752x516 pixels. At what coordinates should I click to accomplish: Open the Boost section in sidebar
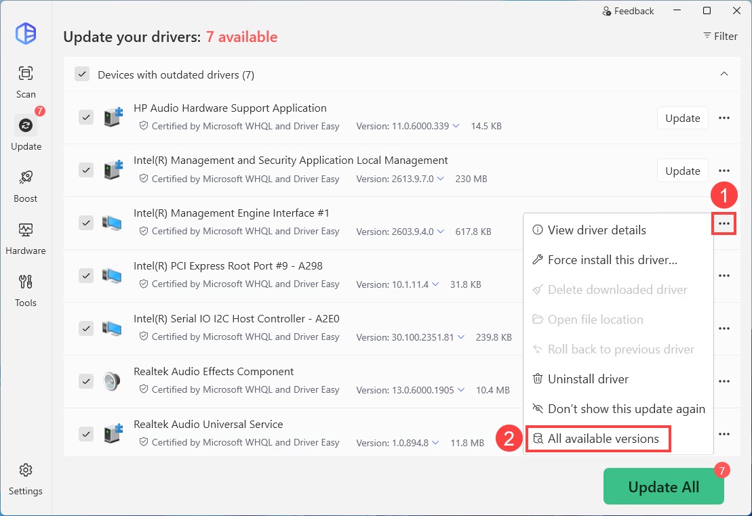tap(26, 186)
